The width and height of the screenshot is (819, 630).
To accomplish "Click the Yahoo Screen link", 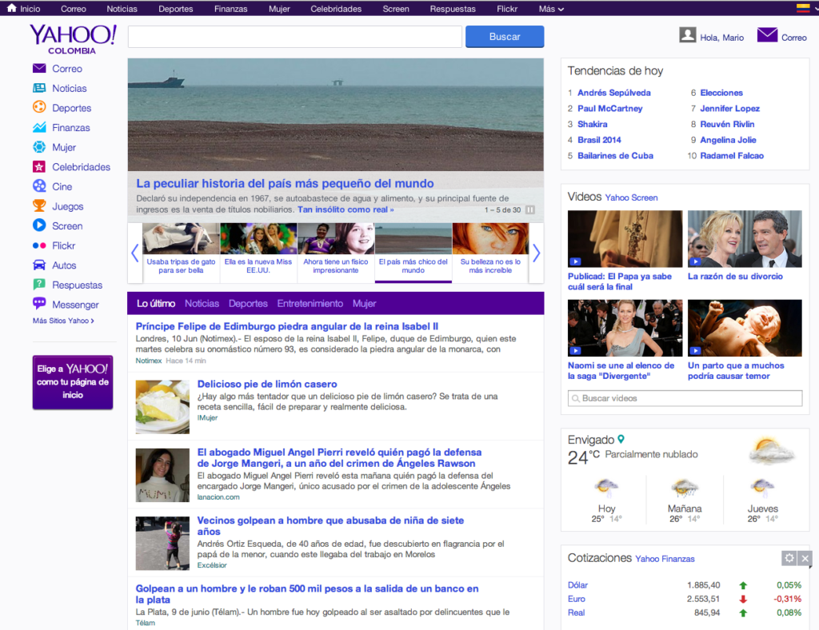I will [x=632, y=197].
